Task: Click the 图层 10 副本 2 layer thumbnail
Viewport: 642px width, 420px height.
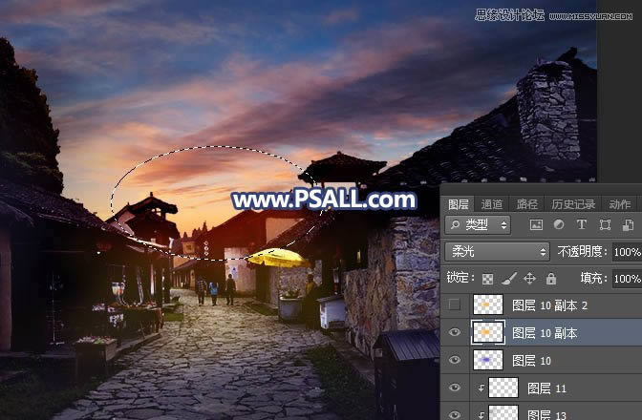Action: [488, 305]
